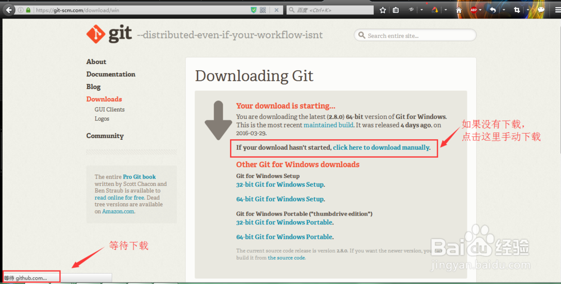Open the Amazon.com link

point(118,211)
